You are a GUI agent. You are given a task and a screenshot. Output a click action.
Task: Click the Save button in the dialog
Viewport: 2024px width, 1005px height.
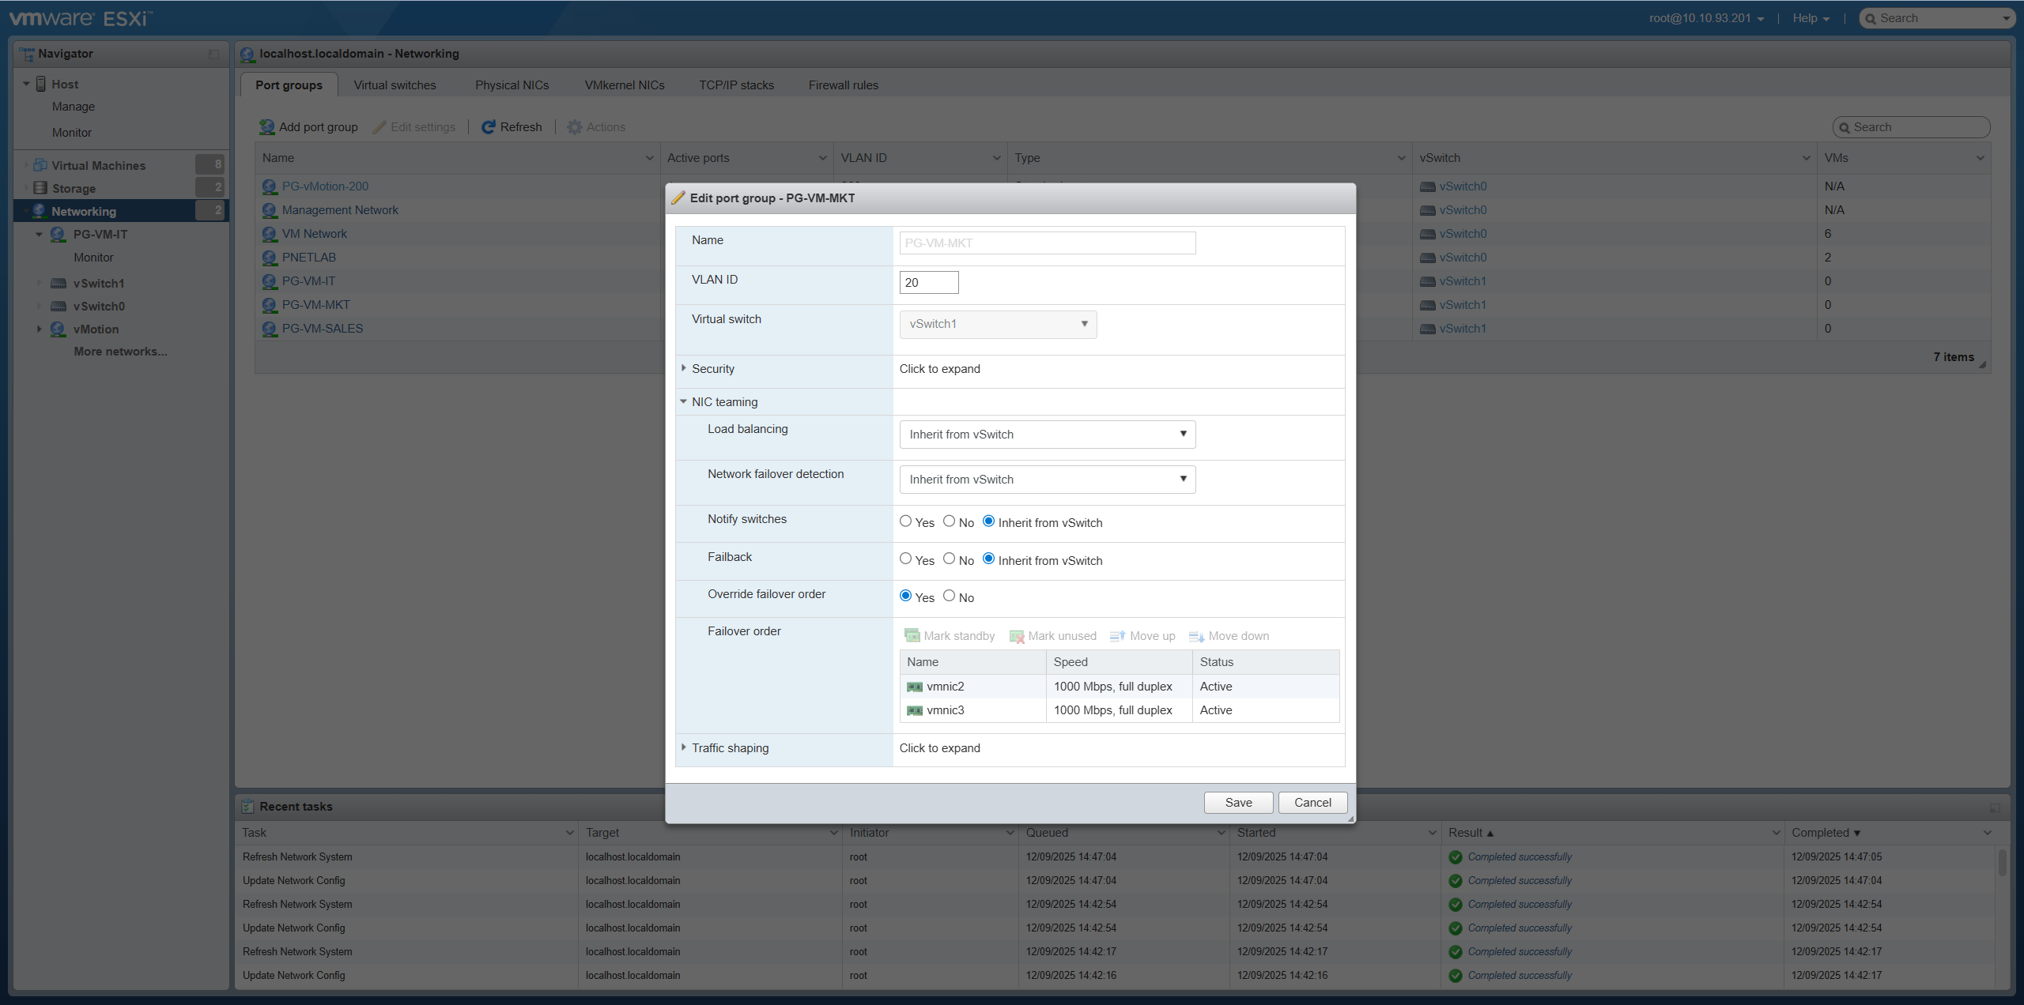coord(1237,802)
